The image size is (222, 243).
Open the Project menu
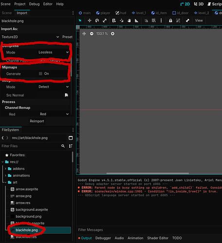coord(20,4)
